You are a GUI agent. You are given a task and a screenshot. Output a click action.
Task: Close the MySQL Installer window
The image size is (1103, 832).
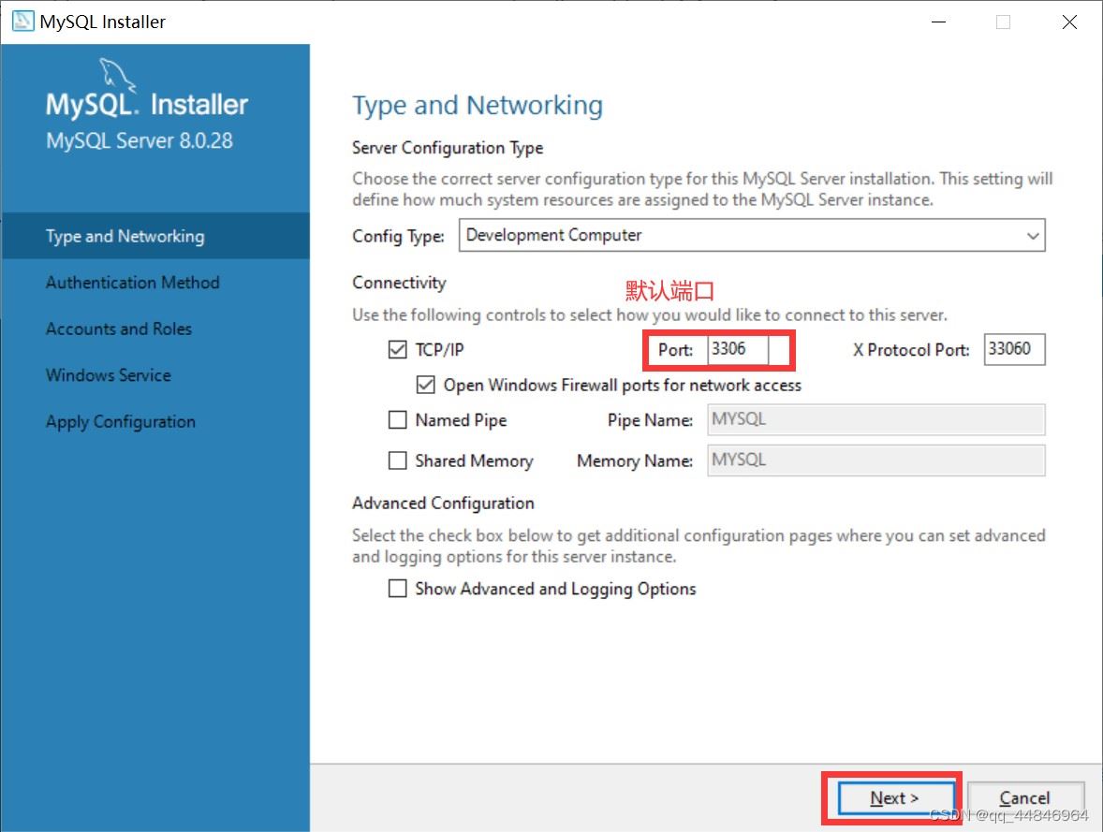[1069, 22]
